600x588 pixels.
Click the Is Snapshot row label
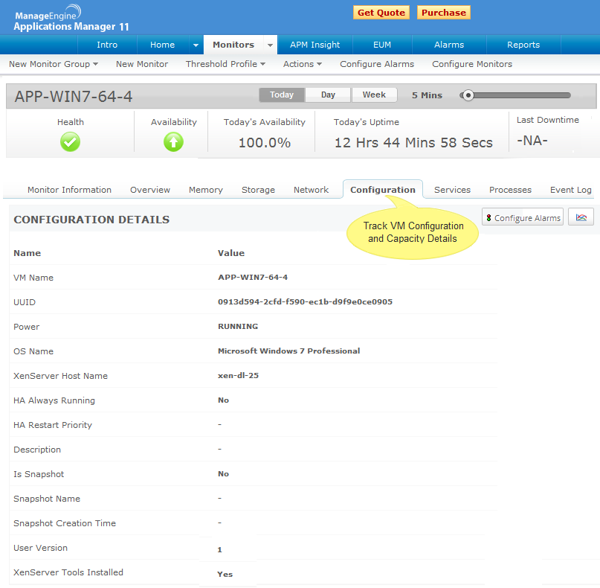pos(39,474)
